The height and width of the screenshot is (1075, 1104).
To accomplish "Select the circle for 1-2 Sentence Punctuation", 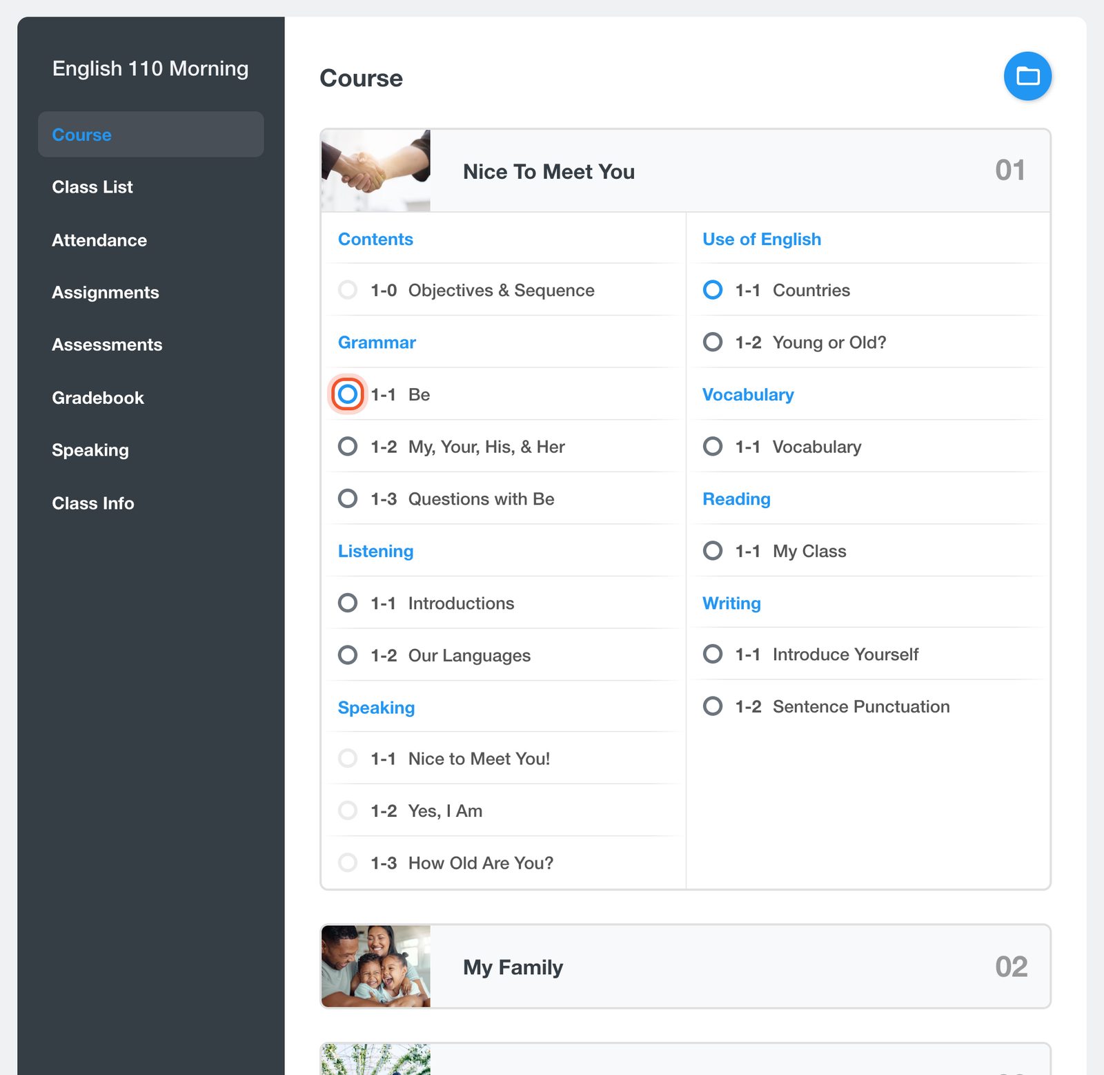I will pyautogui.click(x=712, y=706).
